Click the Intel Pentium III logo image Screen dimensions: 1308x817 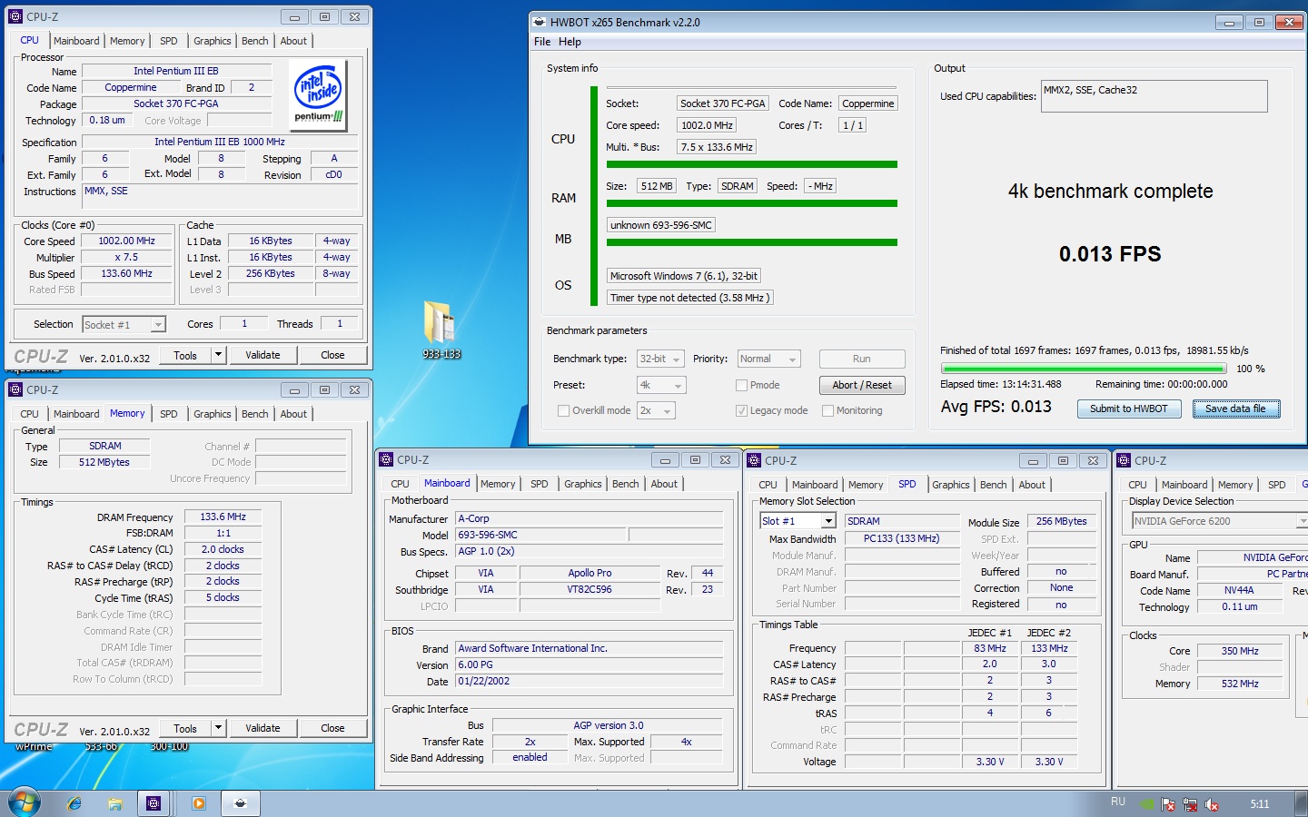coord(318,94)
